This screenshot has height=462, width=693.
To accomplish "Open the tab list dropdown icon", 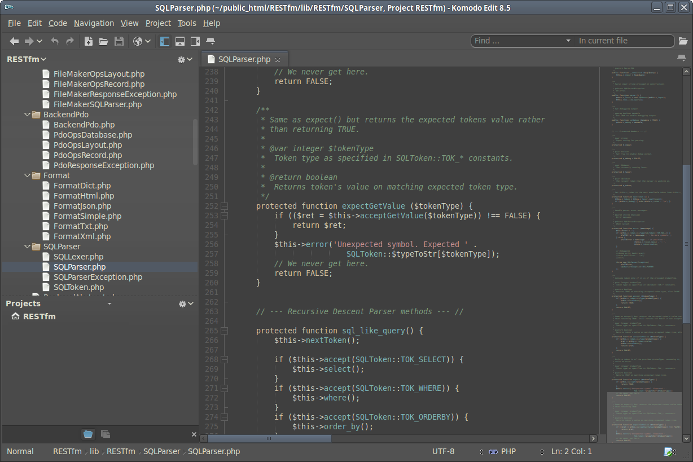I will coord(682,59).
